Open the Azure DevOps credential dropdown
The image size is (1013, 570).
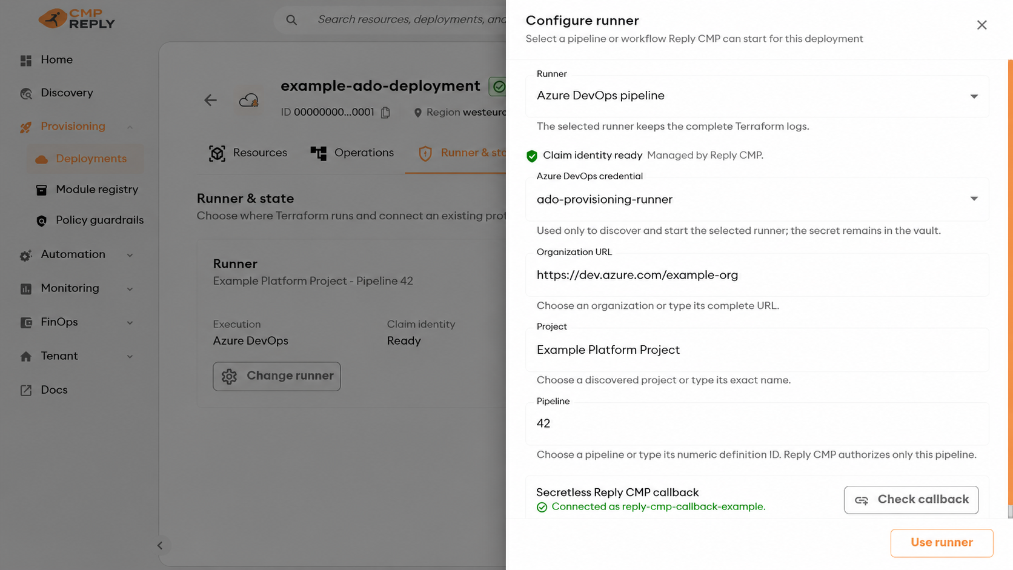point(757,199)
